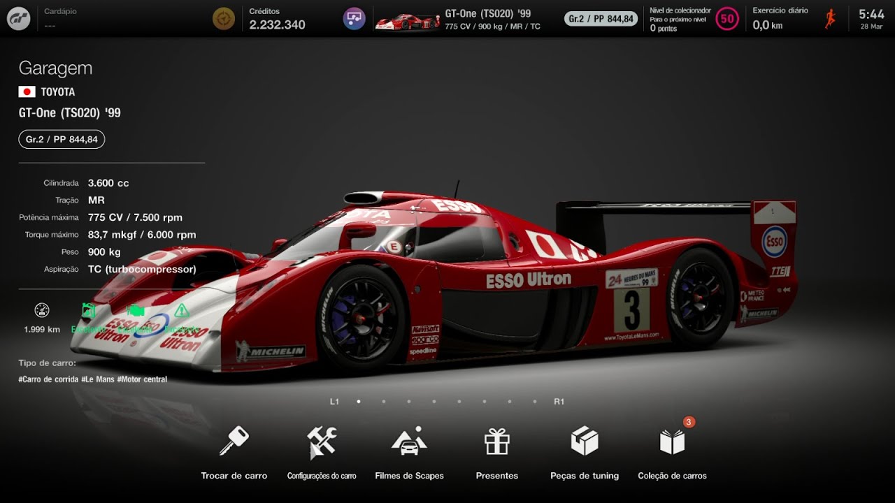The height and width of the screenshot is (503, 895).
Task: Click the red 3 notification badge
Action: click(x=689, y=422)
